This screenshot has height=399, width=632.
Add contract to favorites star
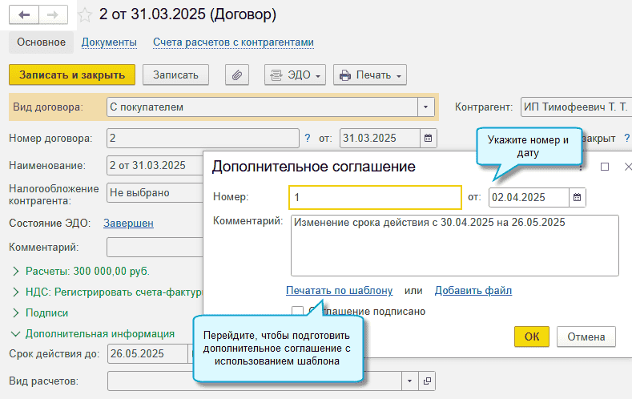83,14
